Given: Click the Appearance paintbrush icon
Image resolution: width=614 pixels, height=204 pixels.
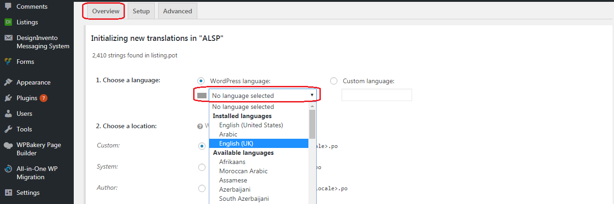Looking at the screenshot, I should pyautogui.click(x=8, y=82).
